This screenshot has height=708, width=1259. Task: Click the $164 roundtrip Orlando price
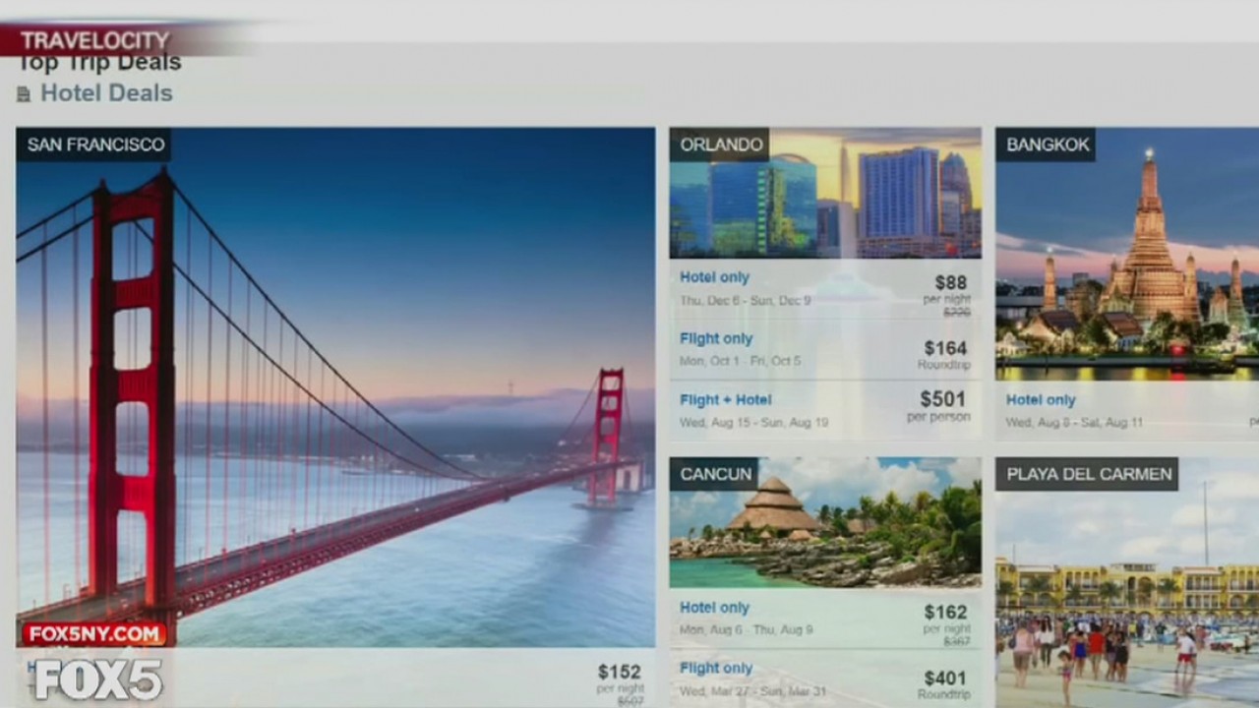pyautogui.click(x=944, y=348)
